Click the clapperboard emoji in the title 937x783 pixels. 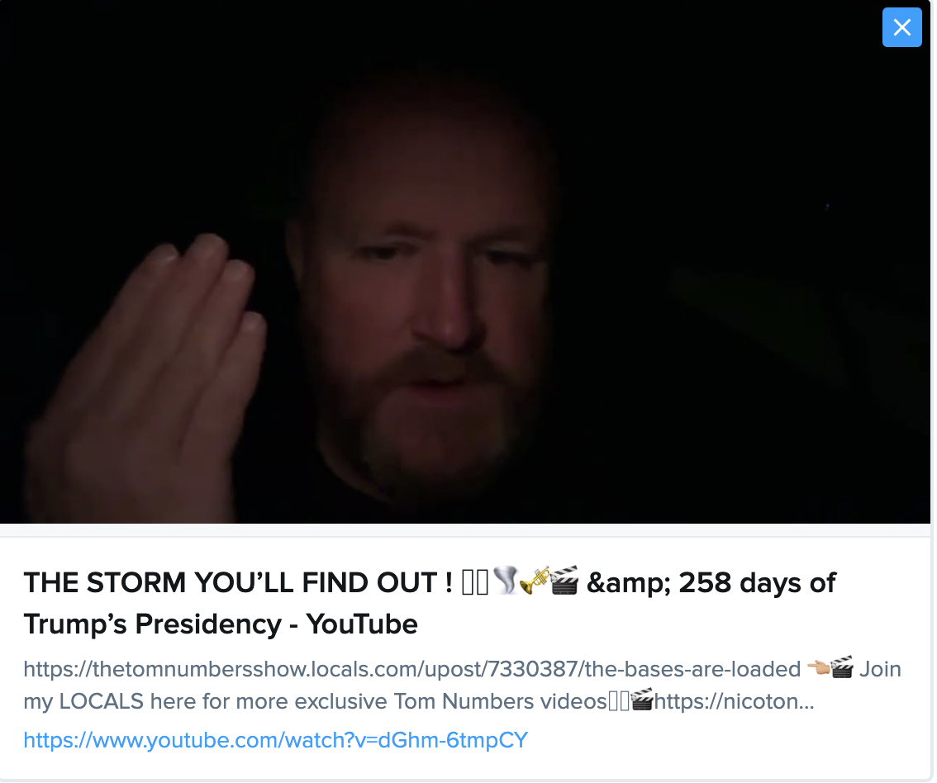pyautogui.click(x=565, y=581)
